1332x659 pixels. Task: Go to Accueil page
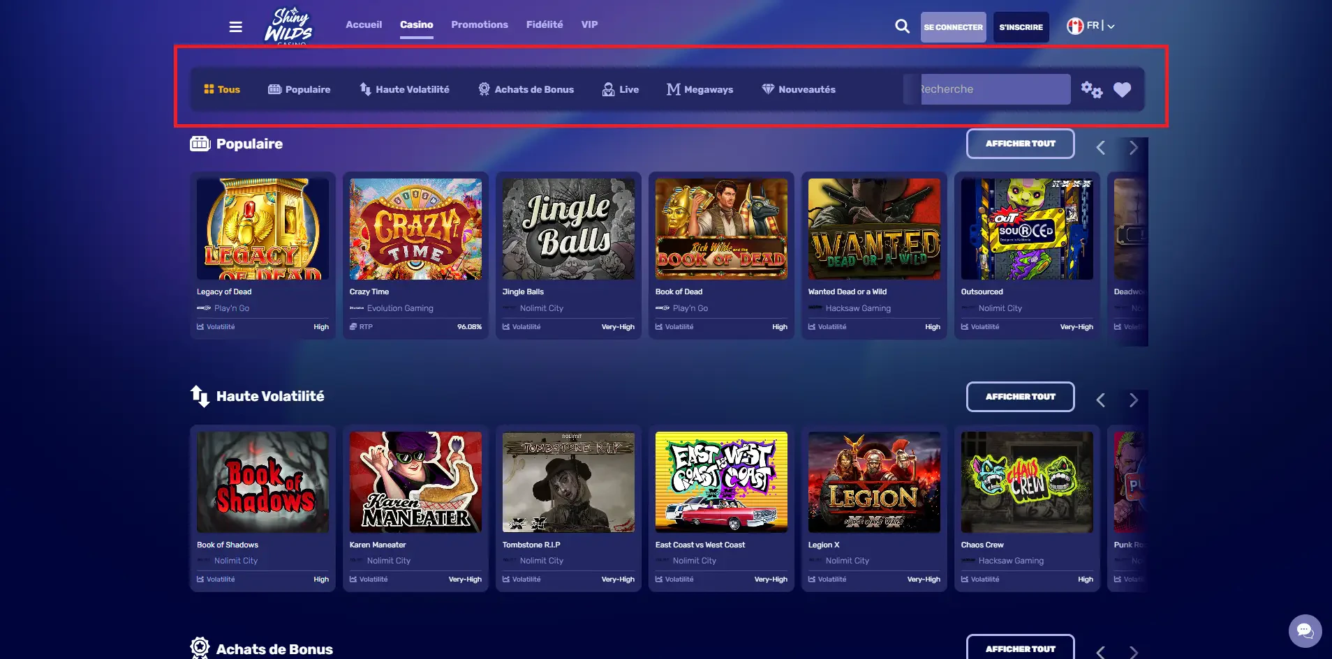(364, 24)
